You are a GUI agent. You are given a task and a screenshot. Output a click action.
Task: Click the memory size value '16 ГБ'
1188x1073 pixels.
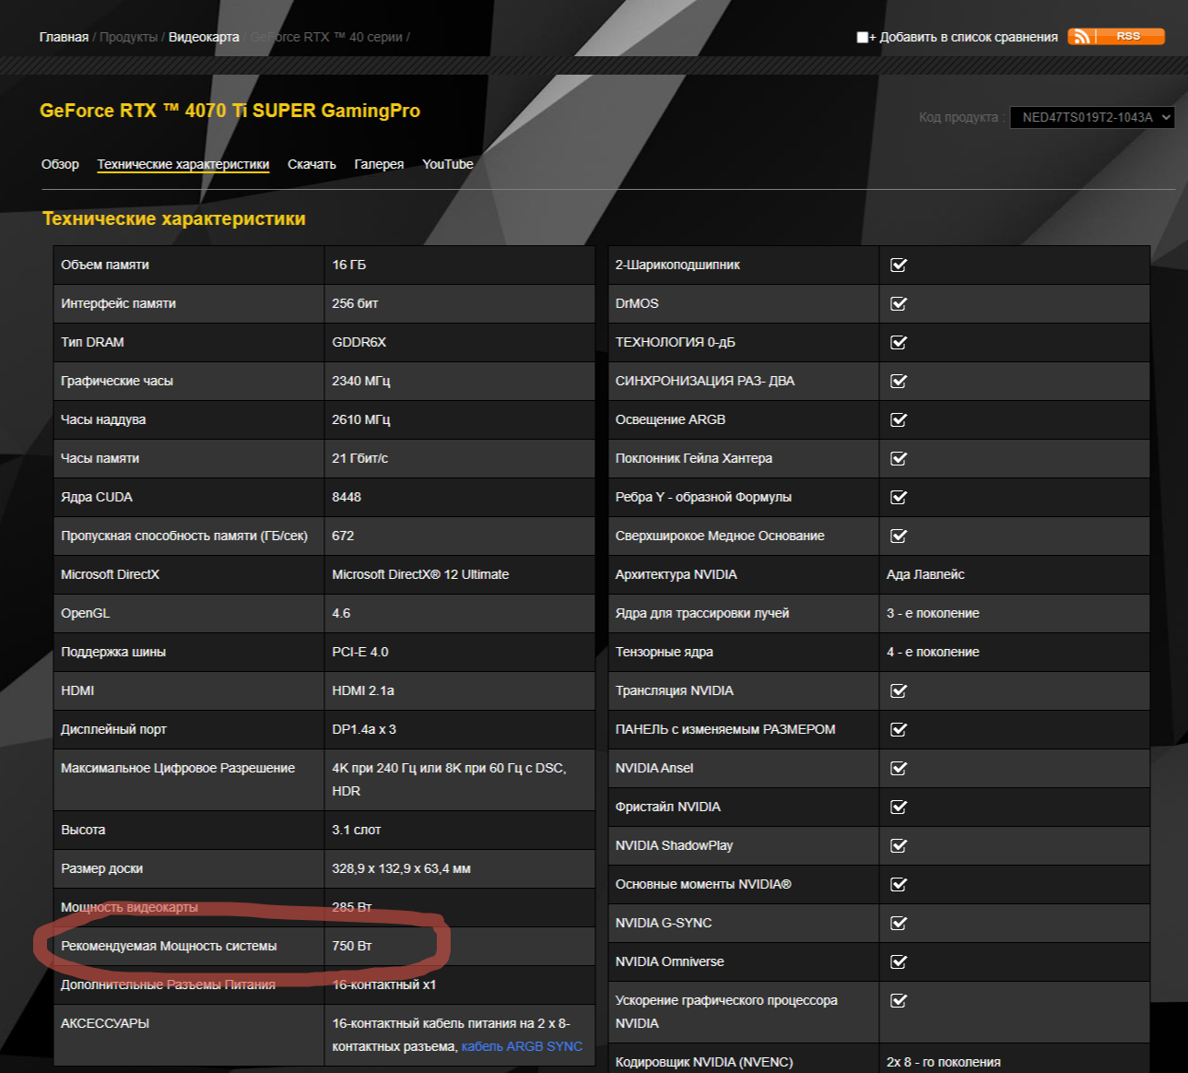348,265
